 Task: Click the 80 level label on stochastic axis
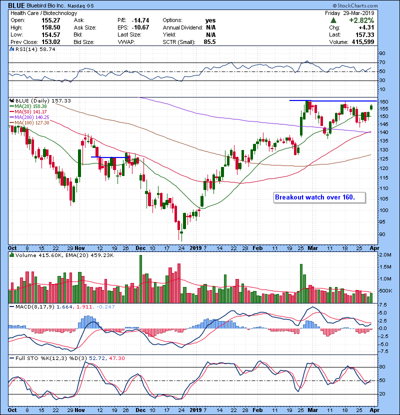coord(382,367)
